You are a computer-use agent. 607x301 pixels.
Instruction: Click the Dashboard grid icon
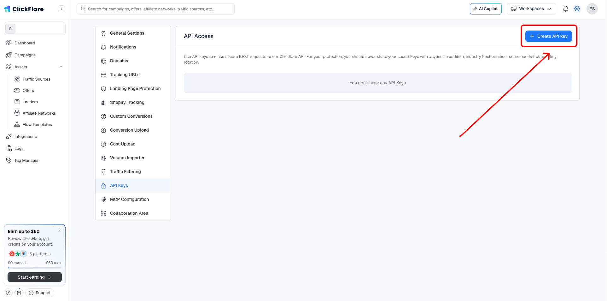[x=9, y=43]
